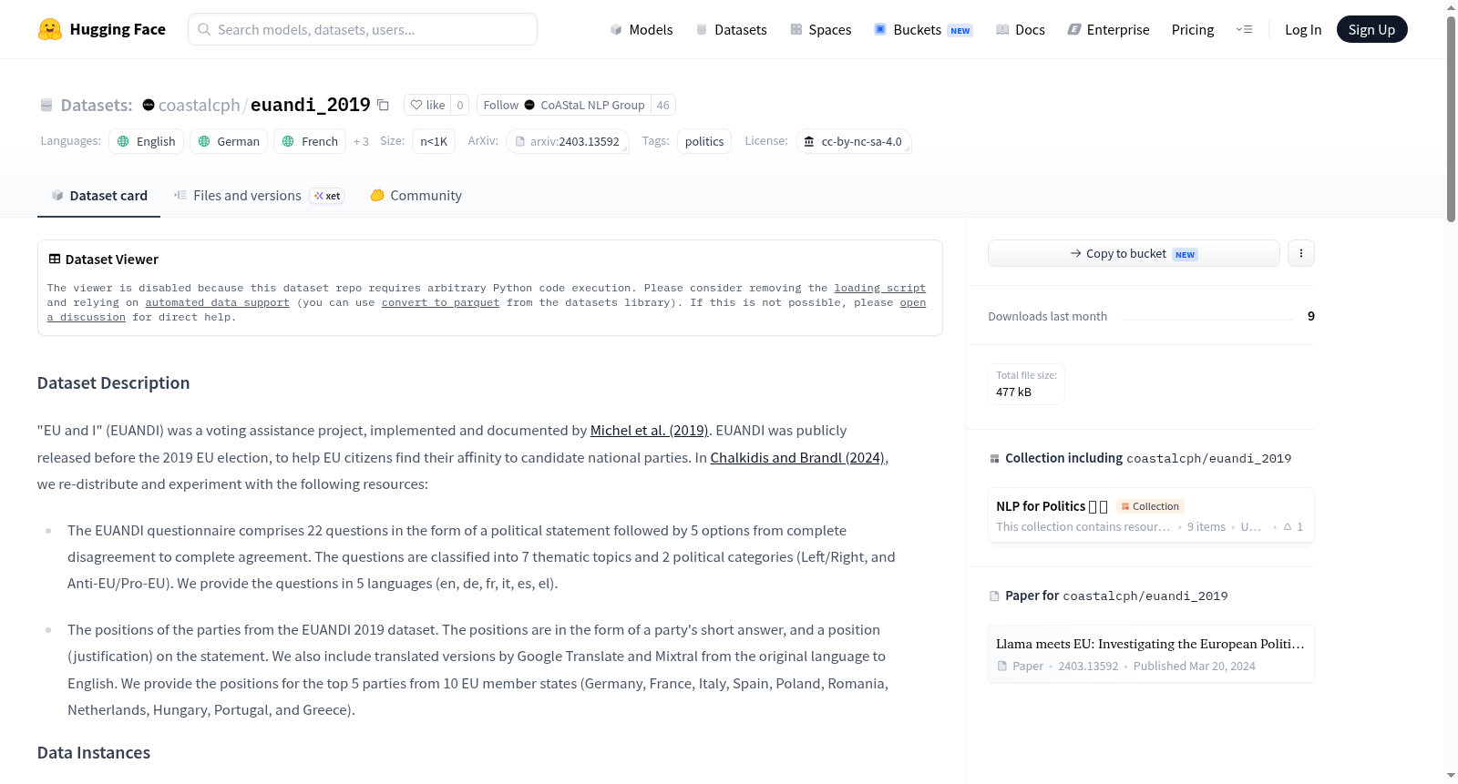The width and height of the screenshot is (1458, 784).
Task: Click the globe icon on German tag
Action: (x=204, y=141)
